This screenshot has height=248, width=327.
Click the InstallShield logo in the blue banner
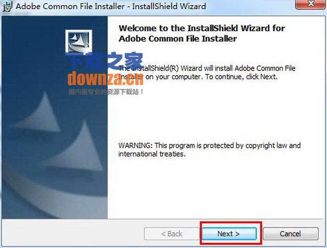(79, 41)
